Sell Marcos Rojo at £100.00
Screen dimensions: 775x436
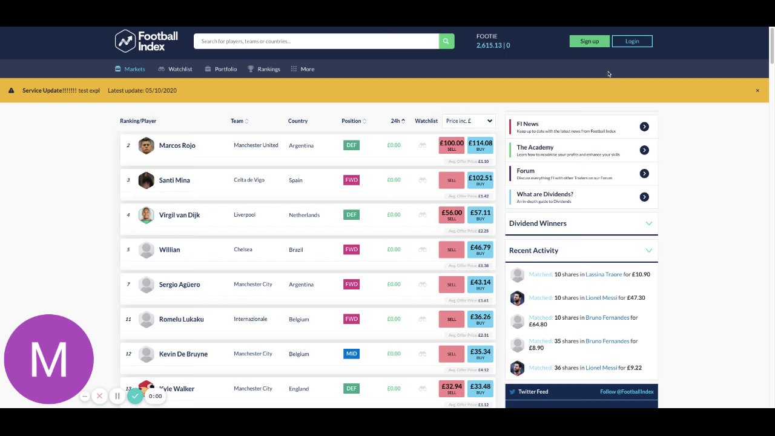452,145
